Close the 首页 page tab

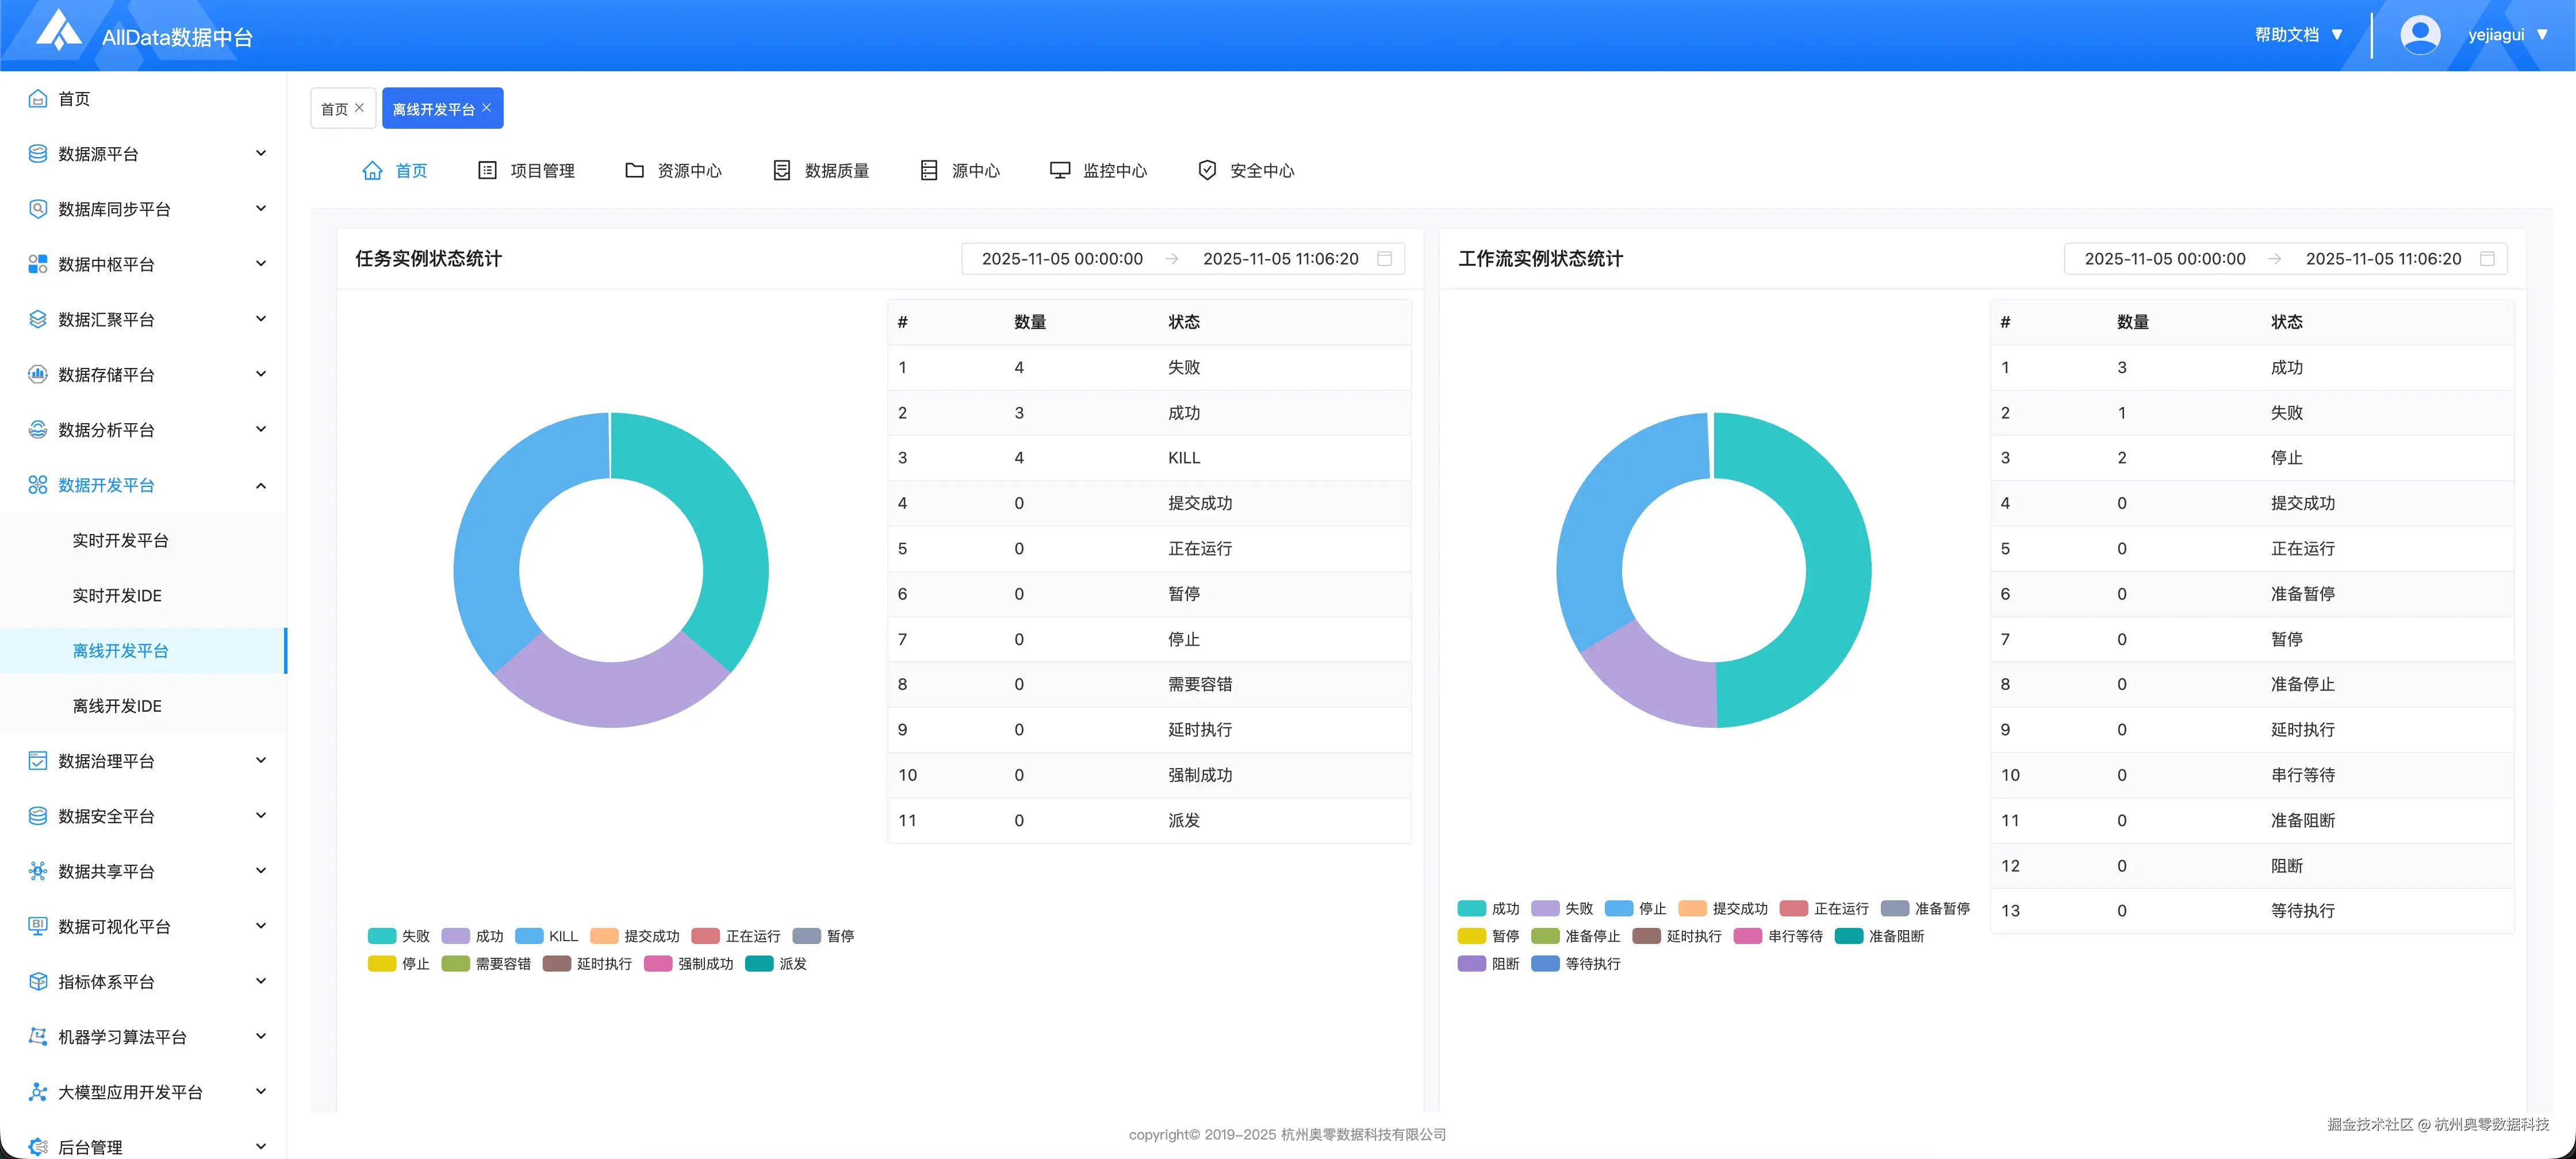pos(360,108)
